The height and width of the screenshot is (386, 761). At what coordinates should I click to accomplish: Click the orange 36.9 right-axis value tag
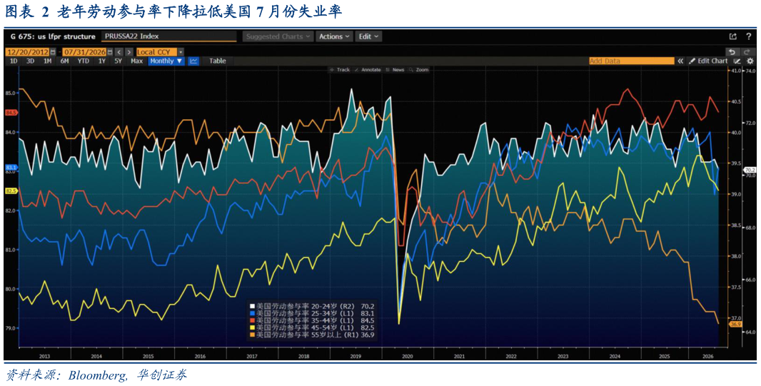click(736, 323)
